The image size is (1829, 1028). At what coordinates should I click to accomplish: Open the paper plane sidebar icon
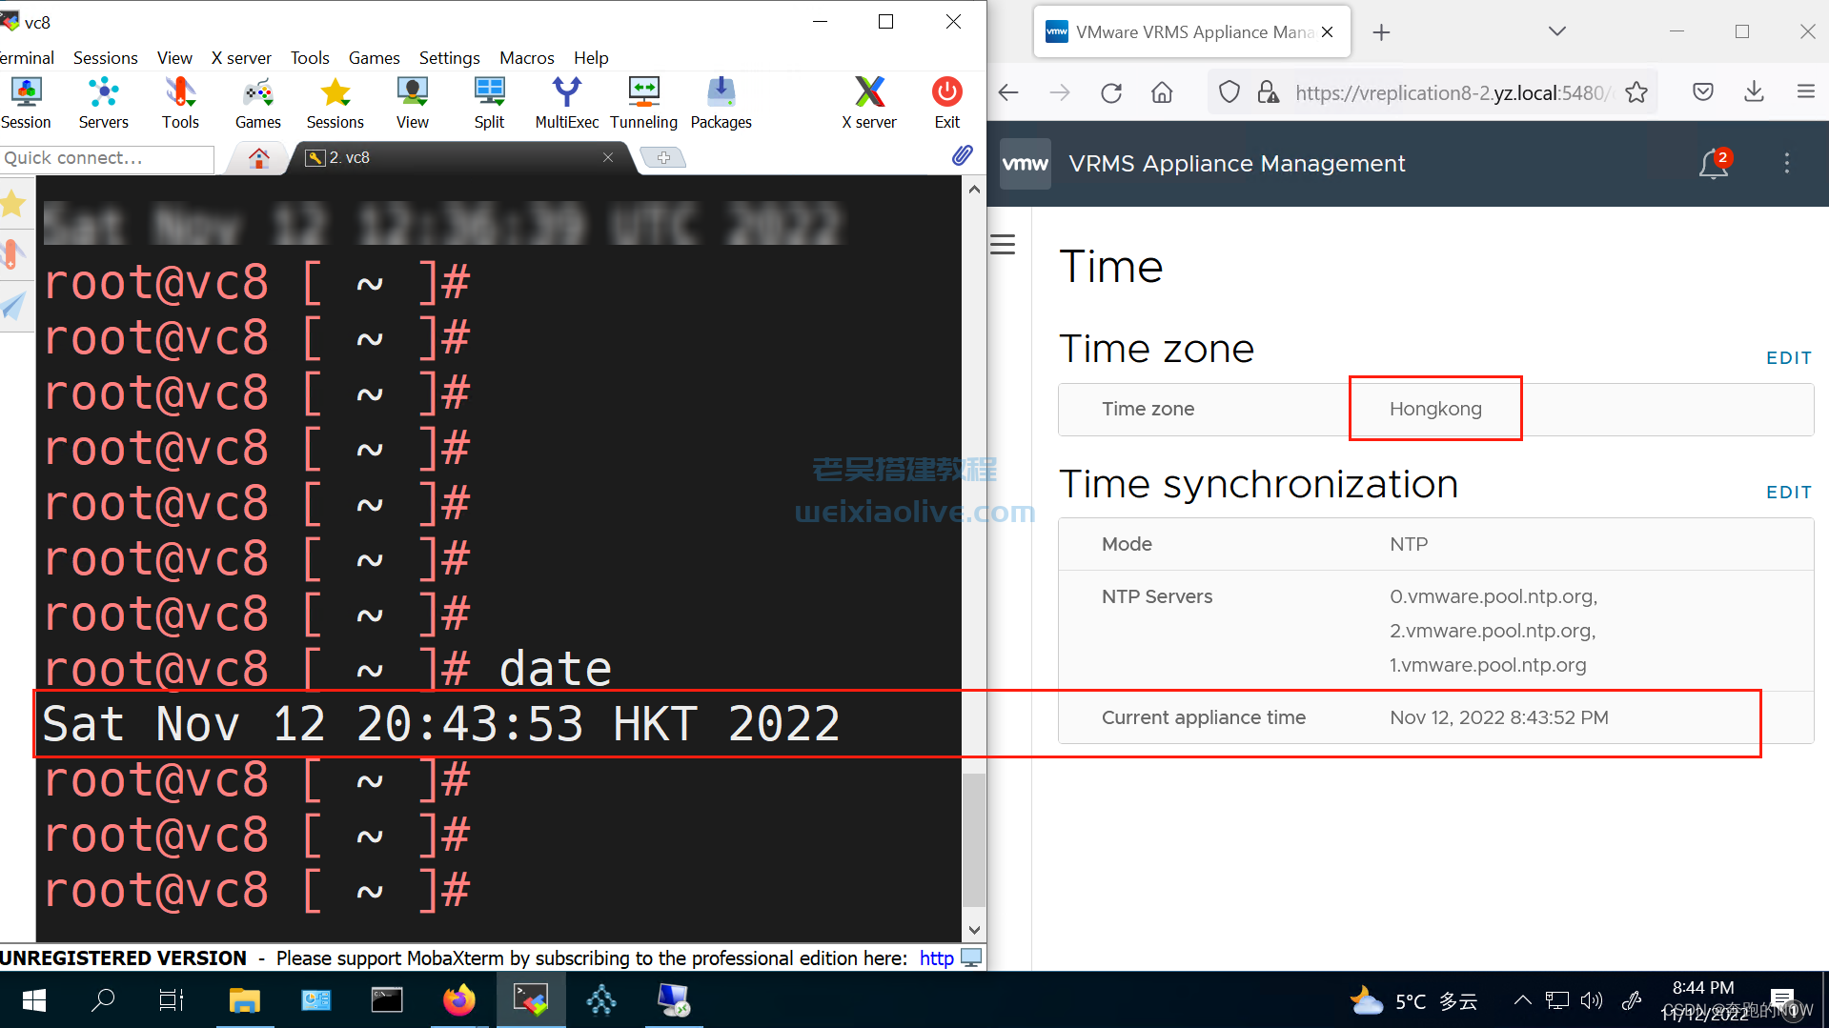(x=13, y=306)
